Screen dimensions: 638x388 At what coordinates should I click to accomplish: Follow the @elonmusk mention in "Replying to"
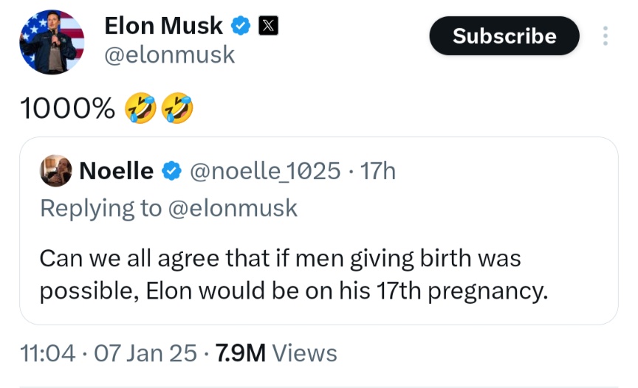click(233, 208)
